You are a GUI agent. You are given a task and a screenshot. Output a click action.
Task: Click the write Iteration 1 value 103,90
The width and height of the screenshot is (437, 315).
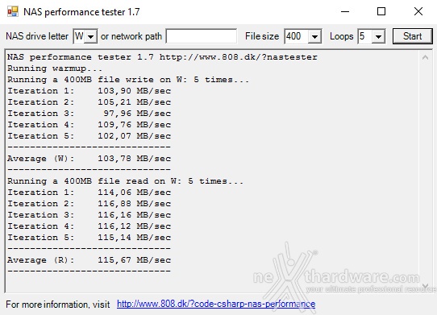click(x=114, y=91)
